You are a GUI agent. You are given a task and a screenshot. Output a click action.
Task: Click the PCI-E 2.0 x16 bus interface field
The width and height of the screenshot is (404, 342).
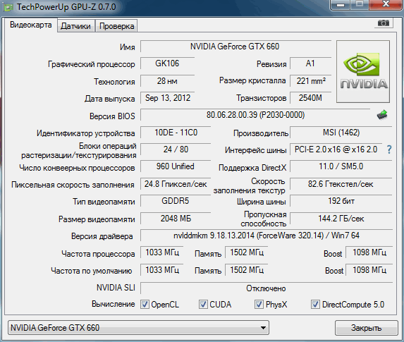[336, 149]
